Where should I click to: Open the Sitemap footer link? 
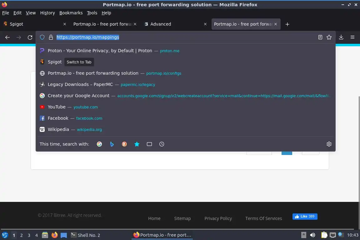(x=182, y=218)
